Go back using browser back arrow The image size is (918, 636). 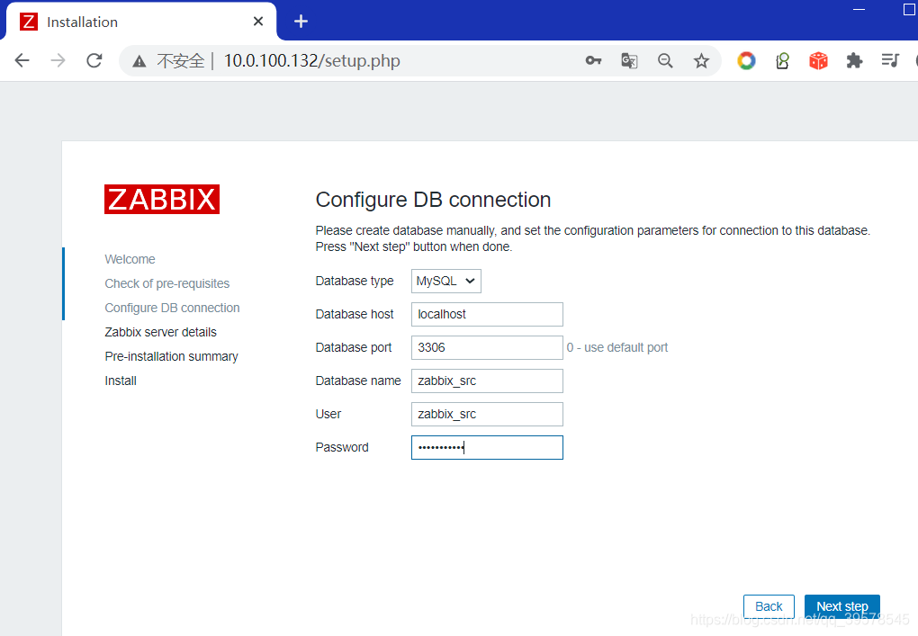[22, 60]
